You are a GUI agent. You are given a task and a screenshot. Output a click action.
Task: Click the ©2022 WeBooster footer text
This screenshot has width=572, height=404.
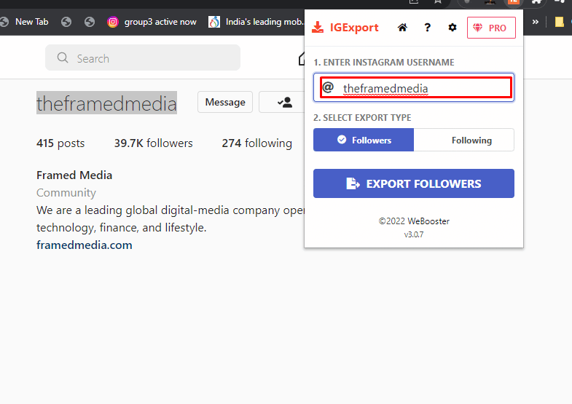414,221
